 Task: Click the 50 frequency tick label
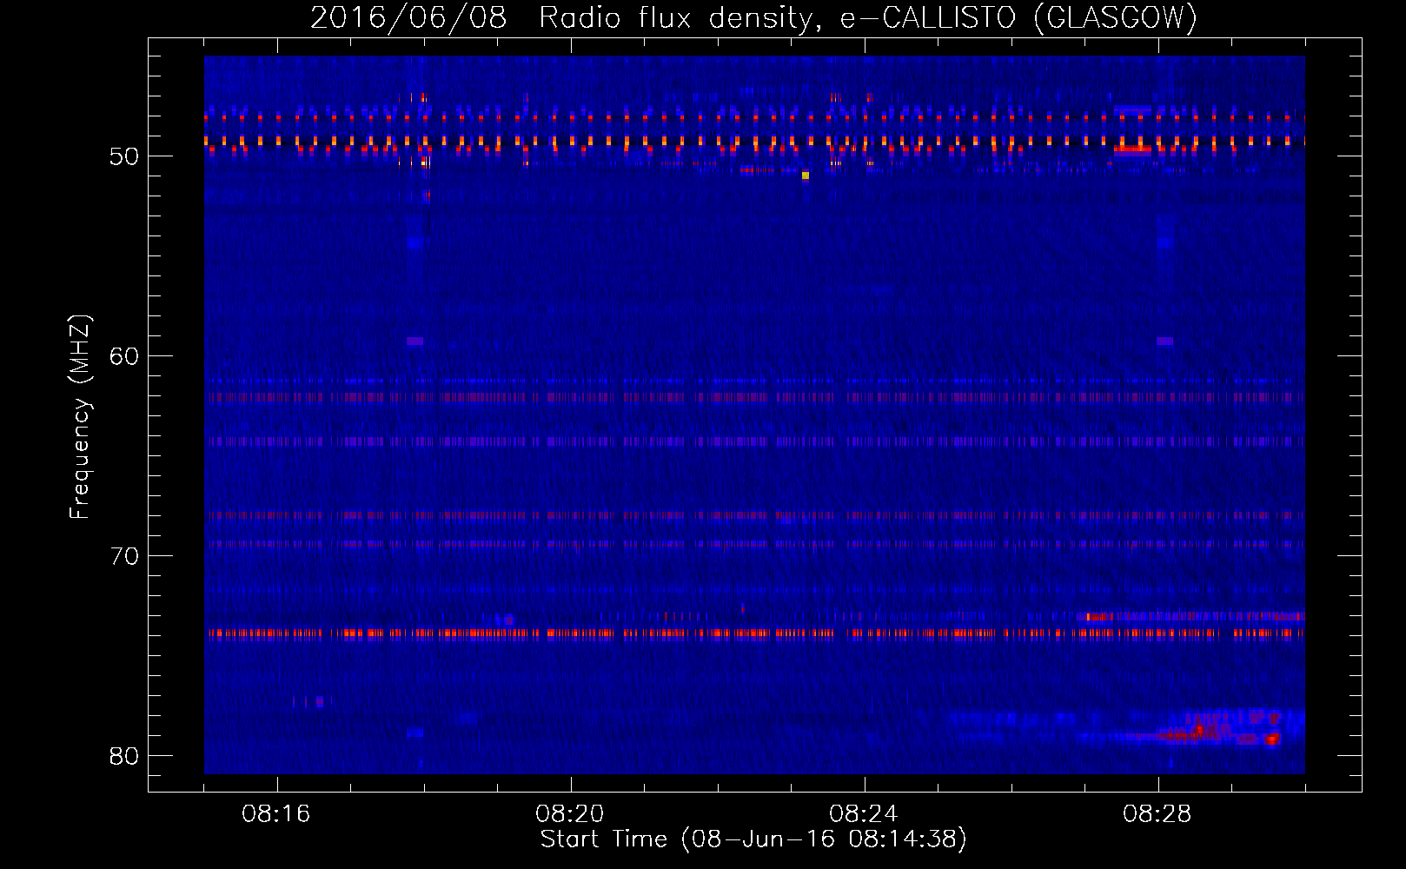click(x=124, y=156)
